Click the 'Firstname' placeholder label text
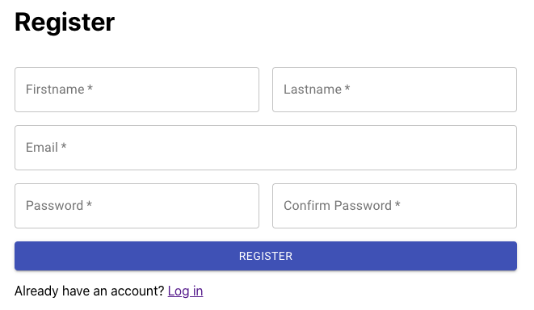This screenshot has width=534, height=310. [55, 90]
